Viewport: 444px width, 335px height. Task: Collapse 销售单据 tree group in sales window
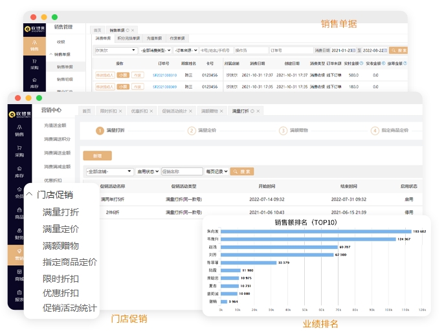pos(51,54)
